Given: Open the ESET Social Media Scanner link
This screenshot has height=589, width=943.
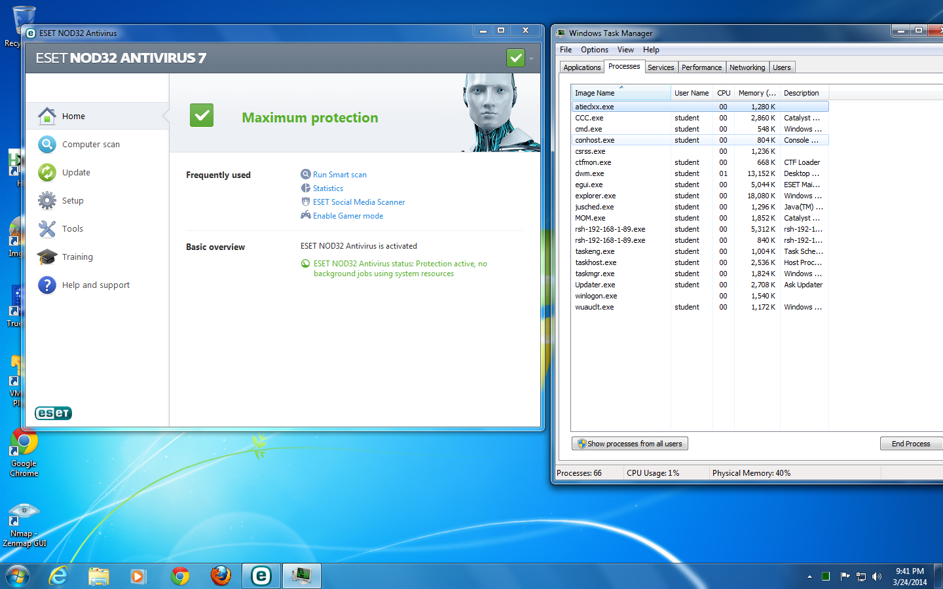Looking at the screenshot, I should pos(359,202).
